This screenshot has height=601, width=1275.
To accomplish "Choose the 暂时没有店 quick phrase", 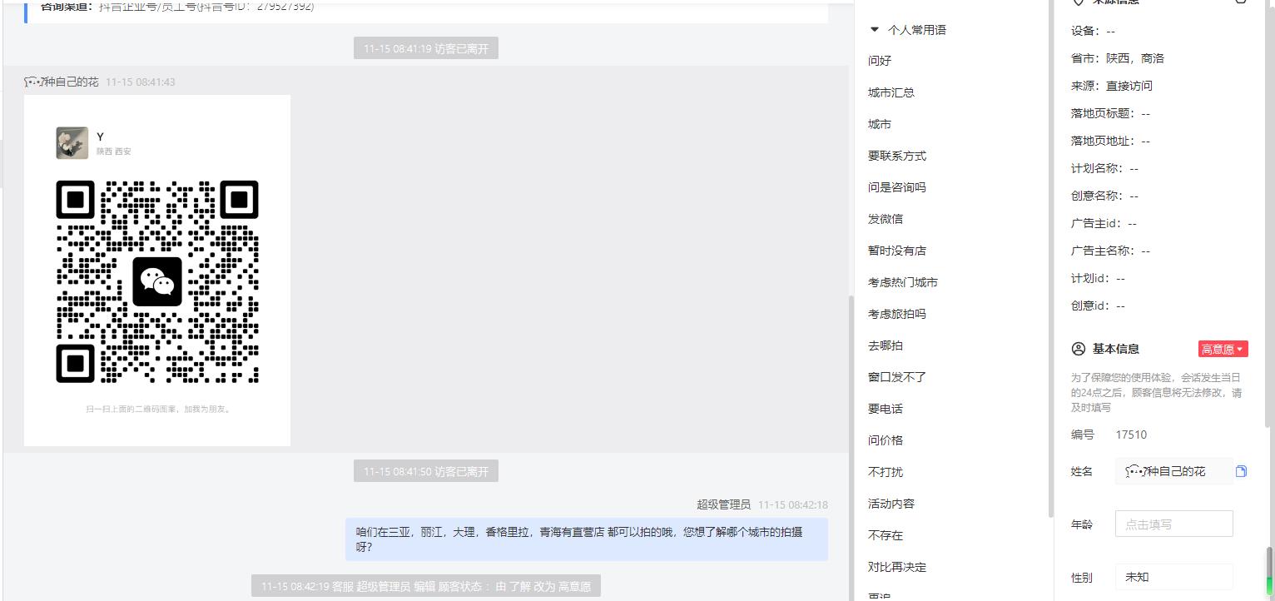I will click(x=897, y=251).
